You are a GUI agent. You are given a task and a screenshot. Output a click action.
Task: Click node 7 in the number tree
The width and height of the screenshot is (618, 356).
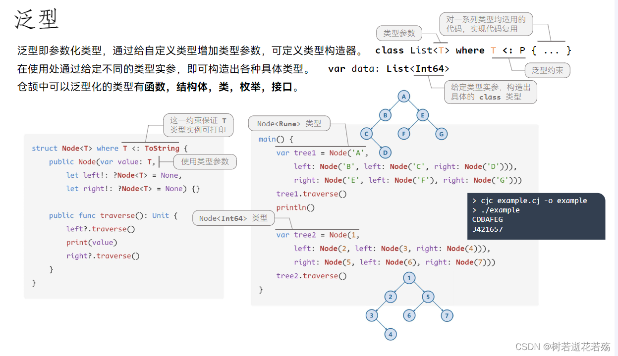pos(447,315)
